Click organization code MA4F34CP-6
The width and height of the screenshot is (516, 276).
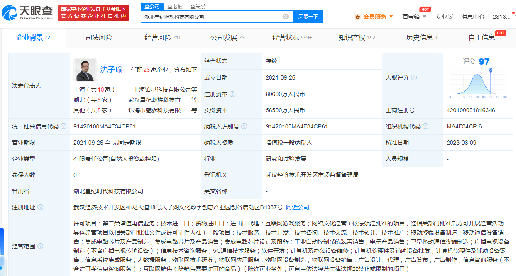(x=464, y=126)
